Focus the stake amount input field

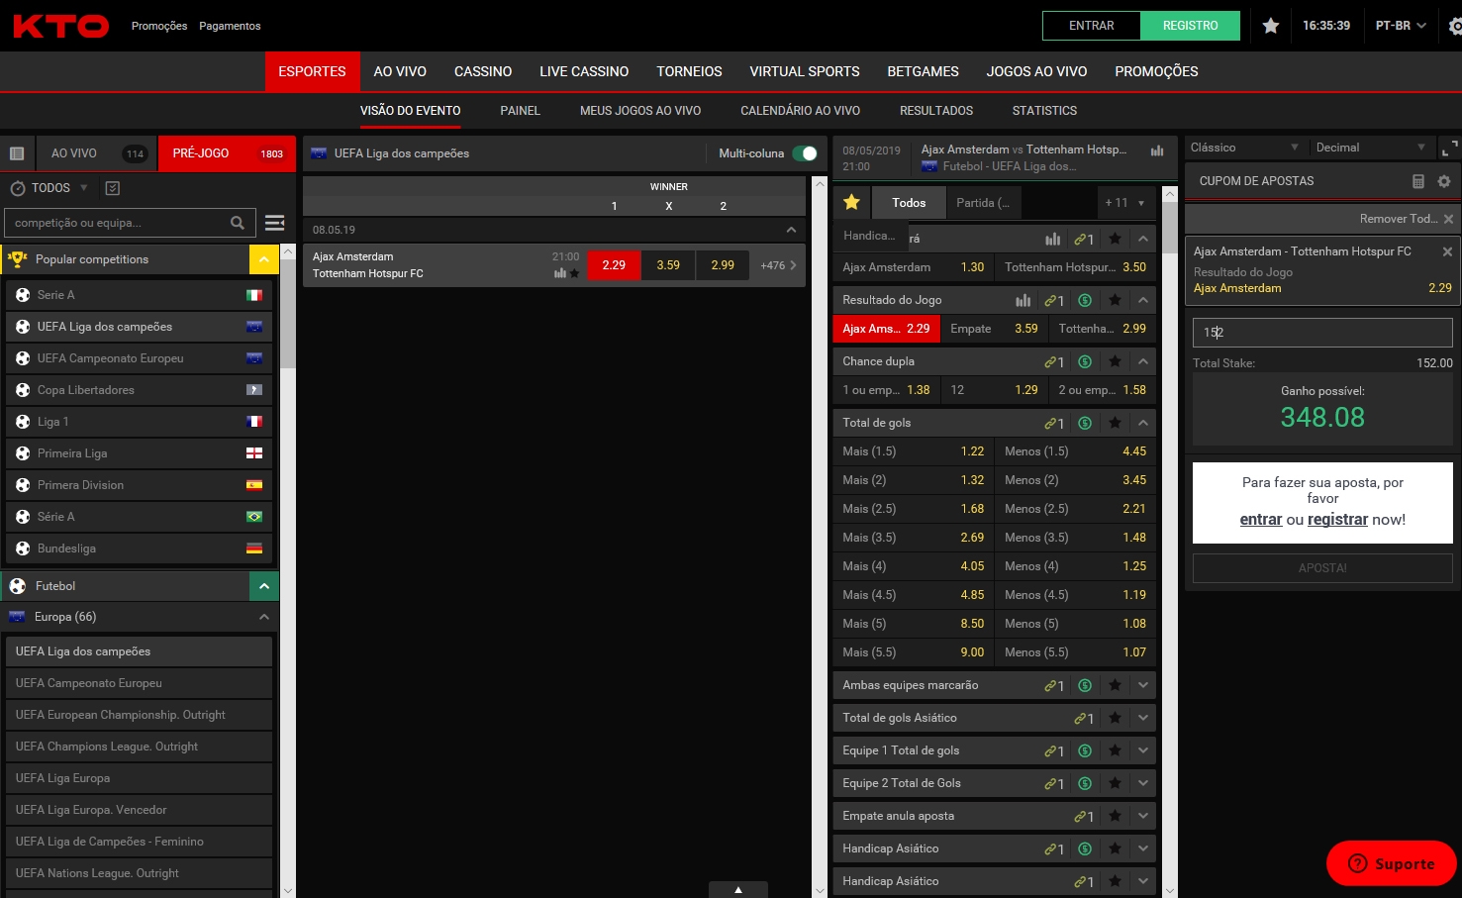point(1322,333)
